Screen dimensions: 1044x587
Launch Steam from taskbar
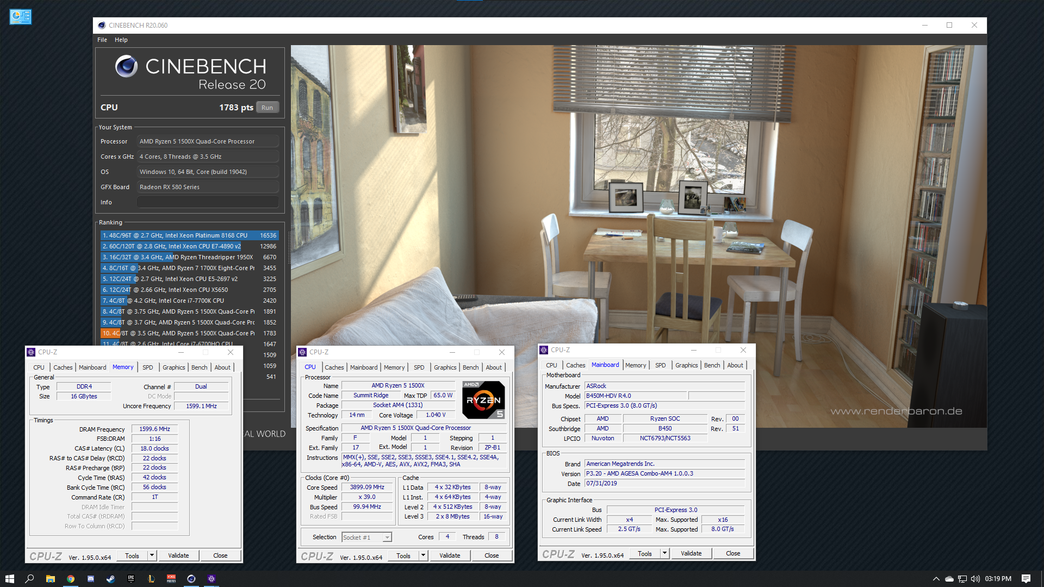click(110, 579)
